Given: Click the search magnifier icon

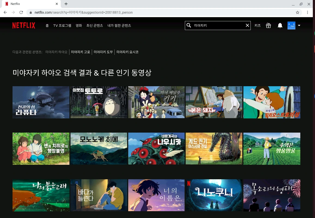Looking at the screenshot, I should (189, 25).
